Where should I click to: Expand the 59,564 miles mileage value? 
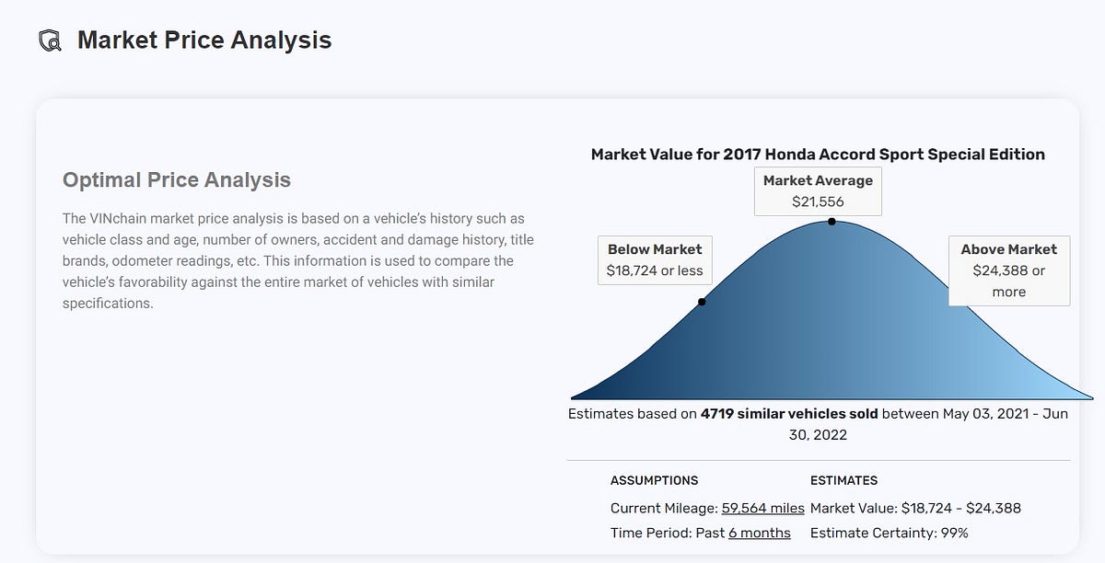coord(762,508)
